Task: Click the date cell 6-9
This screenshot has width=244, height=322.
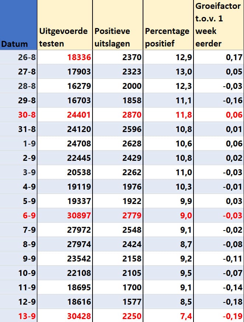Action: click(x=18, y=215)
